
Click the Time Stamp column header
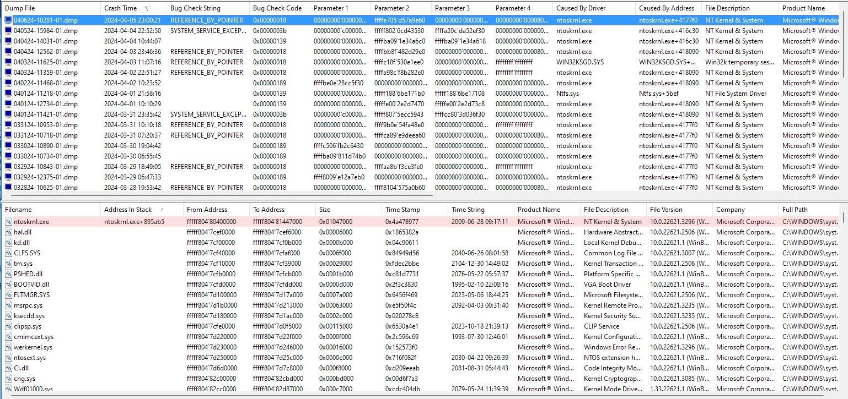coord(415,210)
